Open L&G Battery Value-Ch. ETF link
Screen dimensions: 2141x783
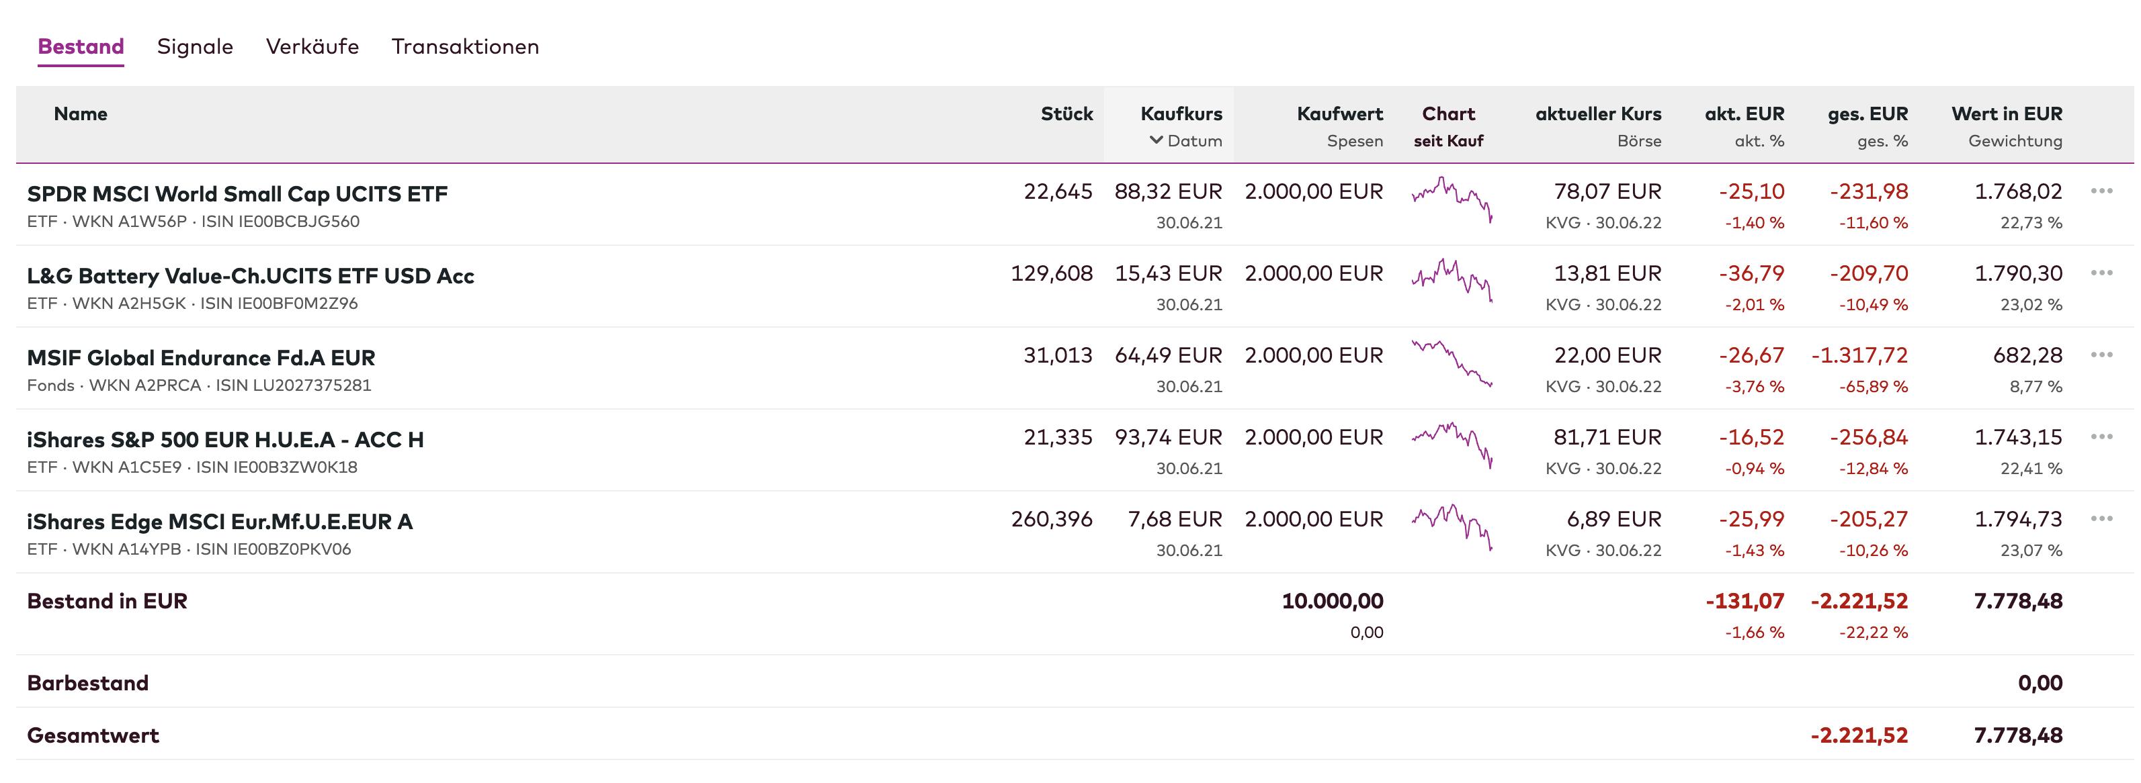pyautogui.click(x=250, y=276)
